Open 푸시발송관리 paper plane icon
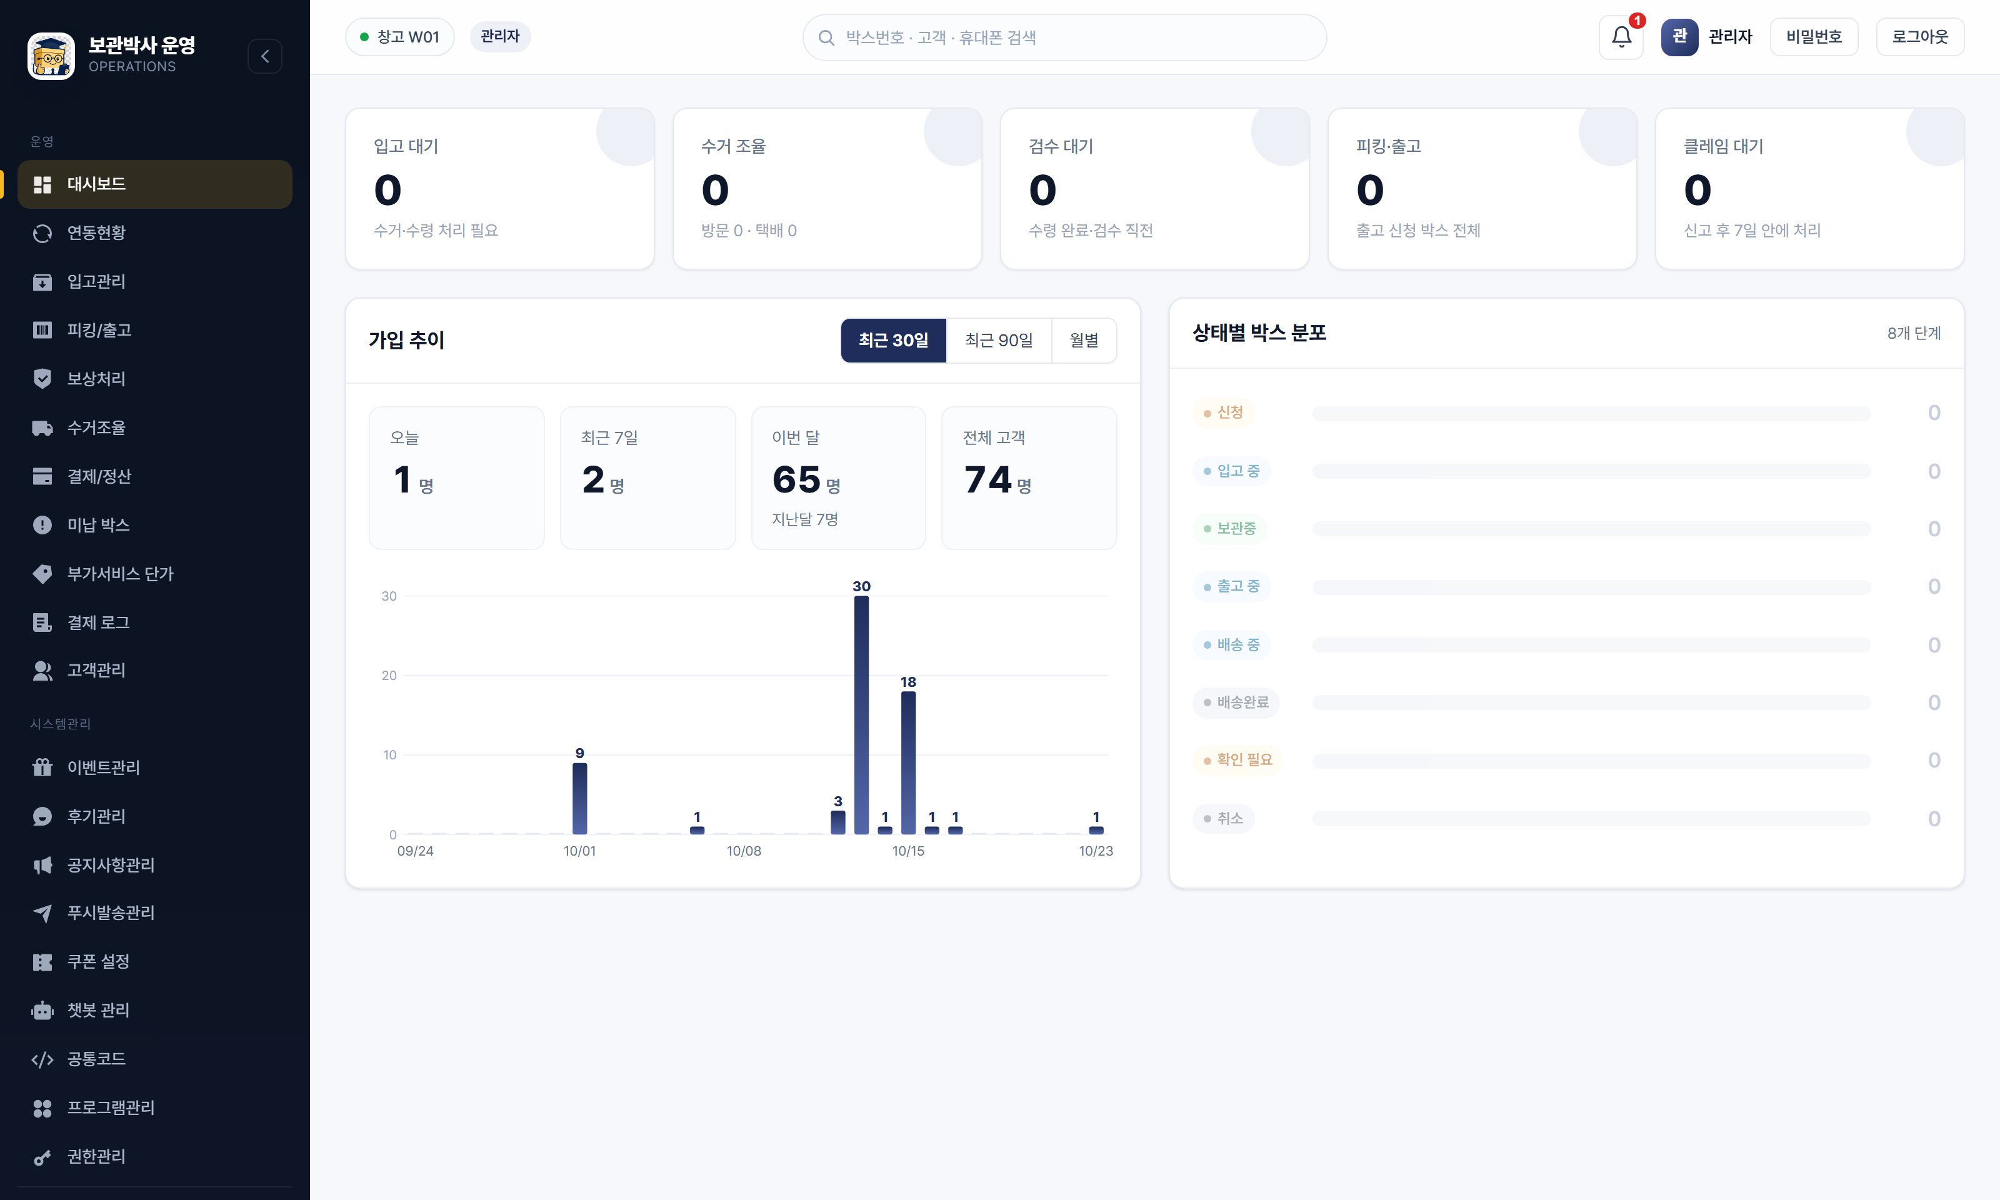Viewport: 2000px width, 1200px height. tap(42, 913)
